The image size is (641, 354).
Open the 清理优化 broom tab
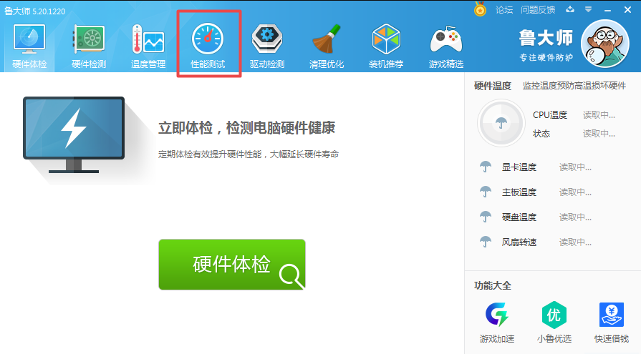tap(326, 46)
